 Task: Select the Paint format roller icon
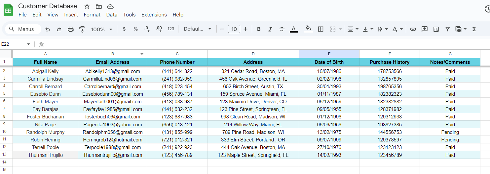click(82, 29)
